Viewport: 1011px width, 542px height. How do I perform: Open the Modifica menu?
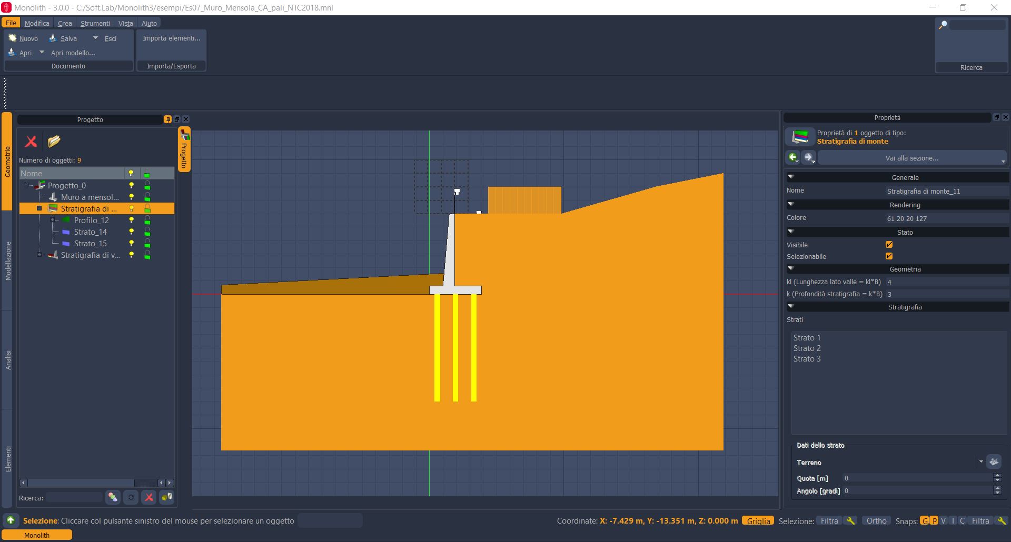37,23
